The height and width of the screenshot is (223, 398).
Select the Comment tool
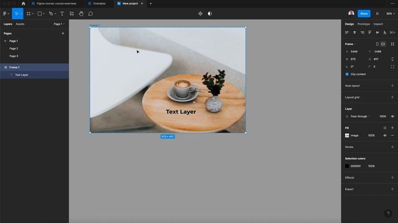coord(91,14)
